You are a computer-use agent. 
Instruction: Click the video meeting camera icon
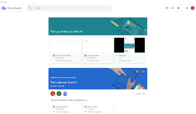coord(143,71)
